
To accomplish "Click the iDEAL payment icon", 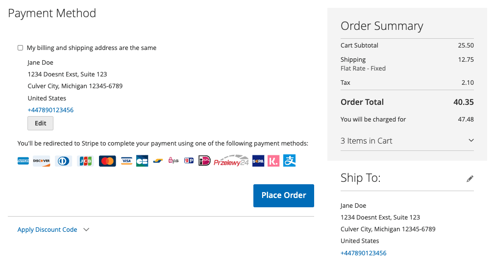I will (204, 161).
